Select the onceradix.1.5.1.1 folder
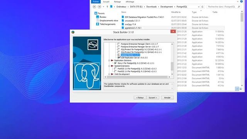Viewport: 247px width, 139px height. pyautogui.click(x=132, y=20)
